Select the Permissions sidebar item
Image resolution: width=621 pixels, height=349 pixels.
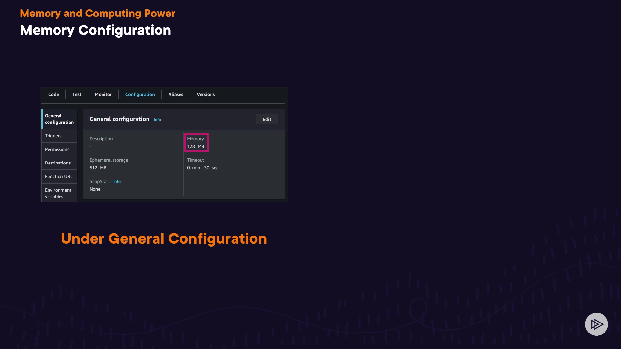click(57, 149)
